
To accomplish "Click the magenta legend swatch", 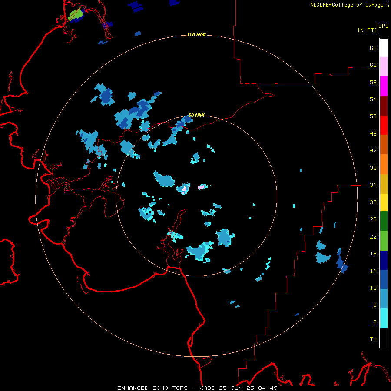I will tap(384, 86).
